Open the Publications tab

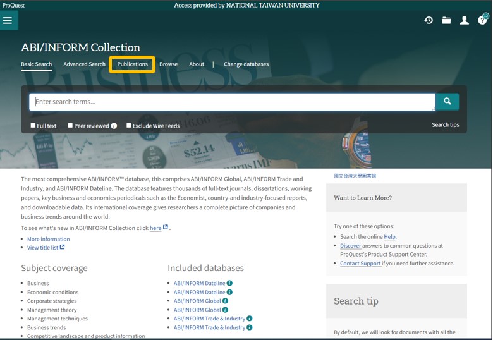pos(132,64)
